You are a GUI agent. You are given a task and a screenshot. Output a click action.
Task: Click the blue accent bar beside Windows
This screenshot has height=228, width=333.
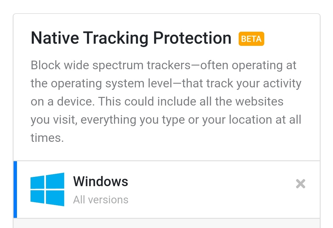[x=15, y=189]
